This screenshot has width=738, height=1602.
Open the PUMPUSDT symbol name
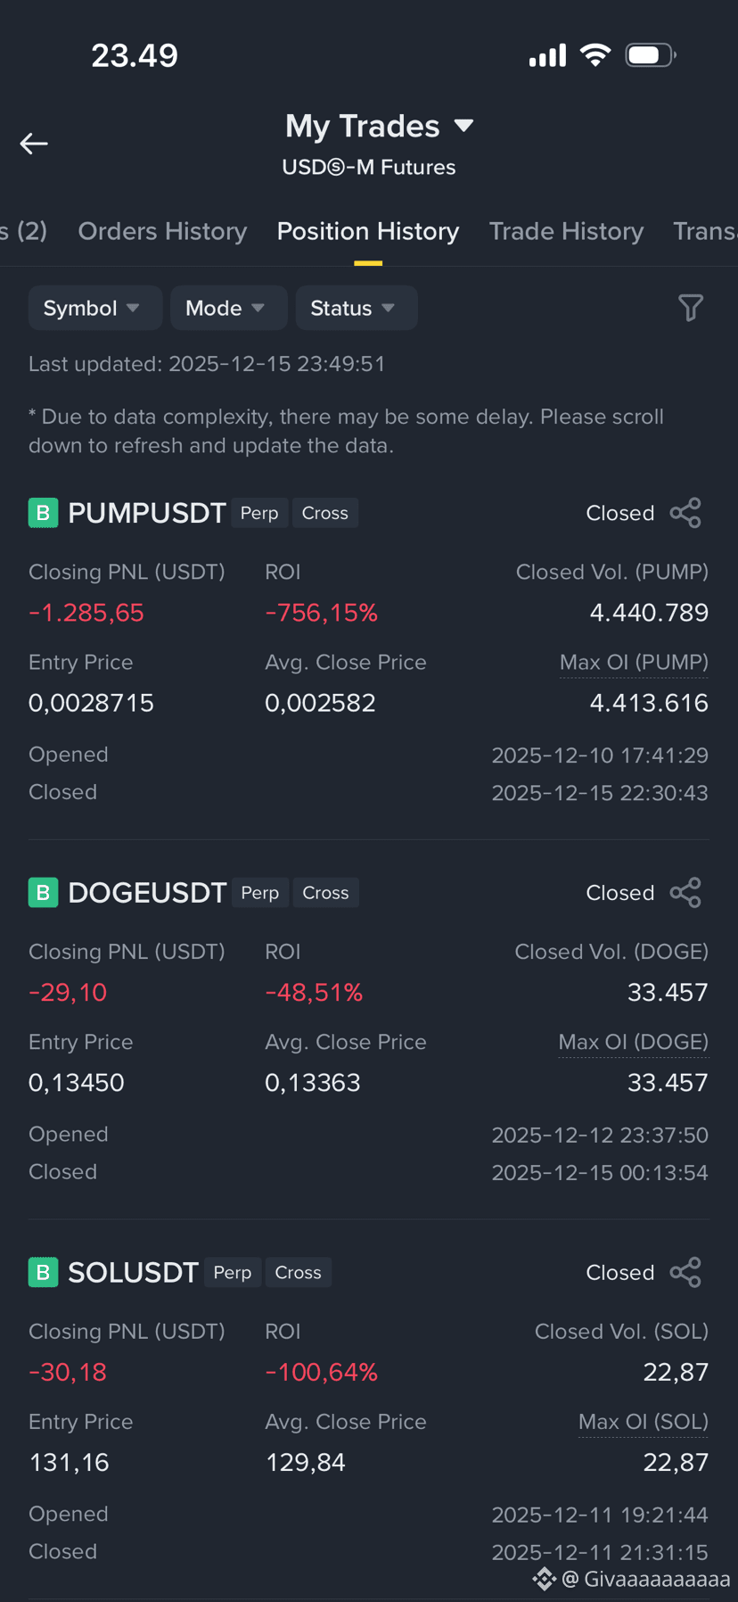click(147, 513)
